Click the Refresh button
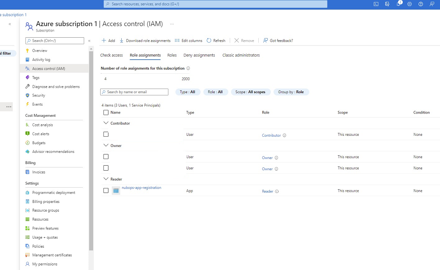This screenshot has width=440, height=270. click(216, 41)
